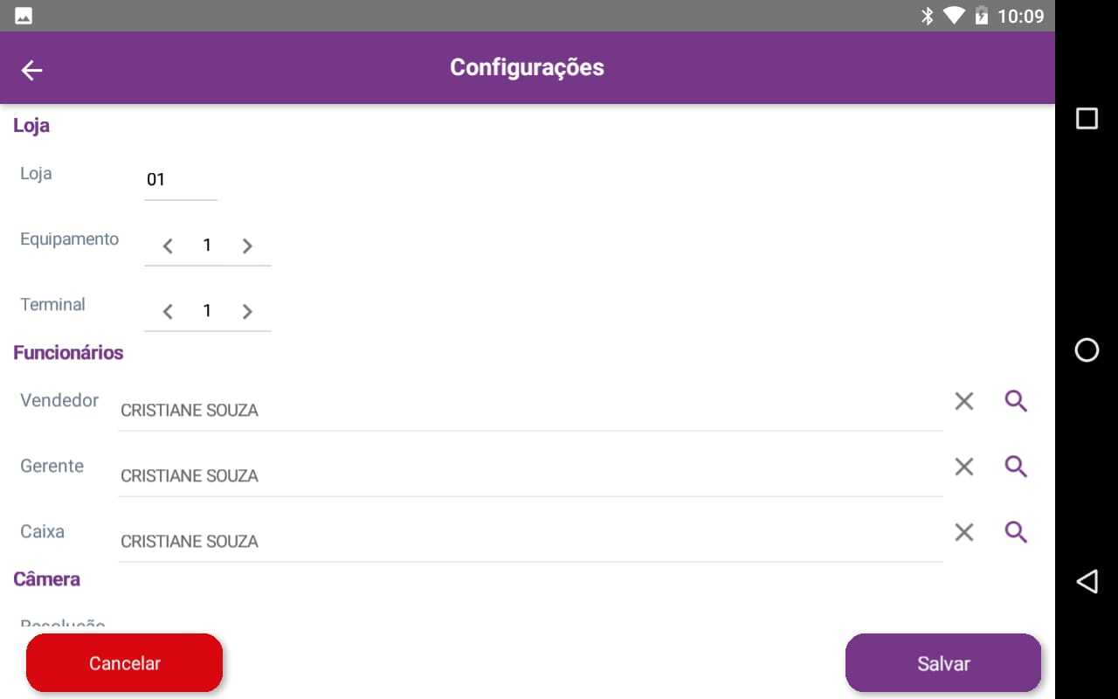Select the Gerente name field
Viewport: 1118px width, 699px height.
531,475
